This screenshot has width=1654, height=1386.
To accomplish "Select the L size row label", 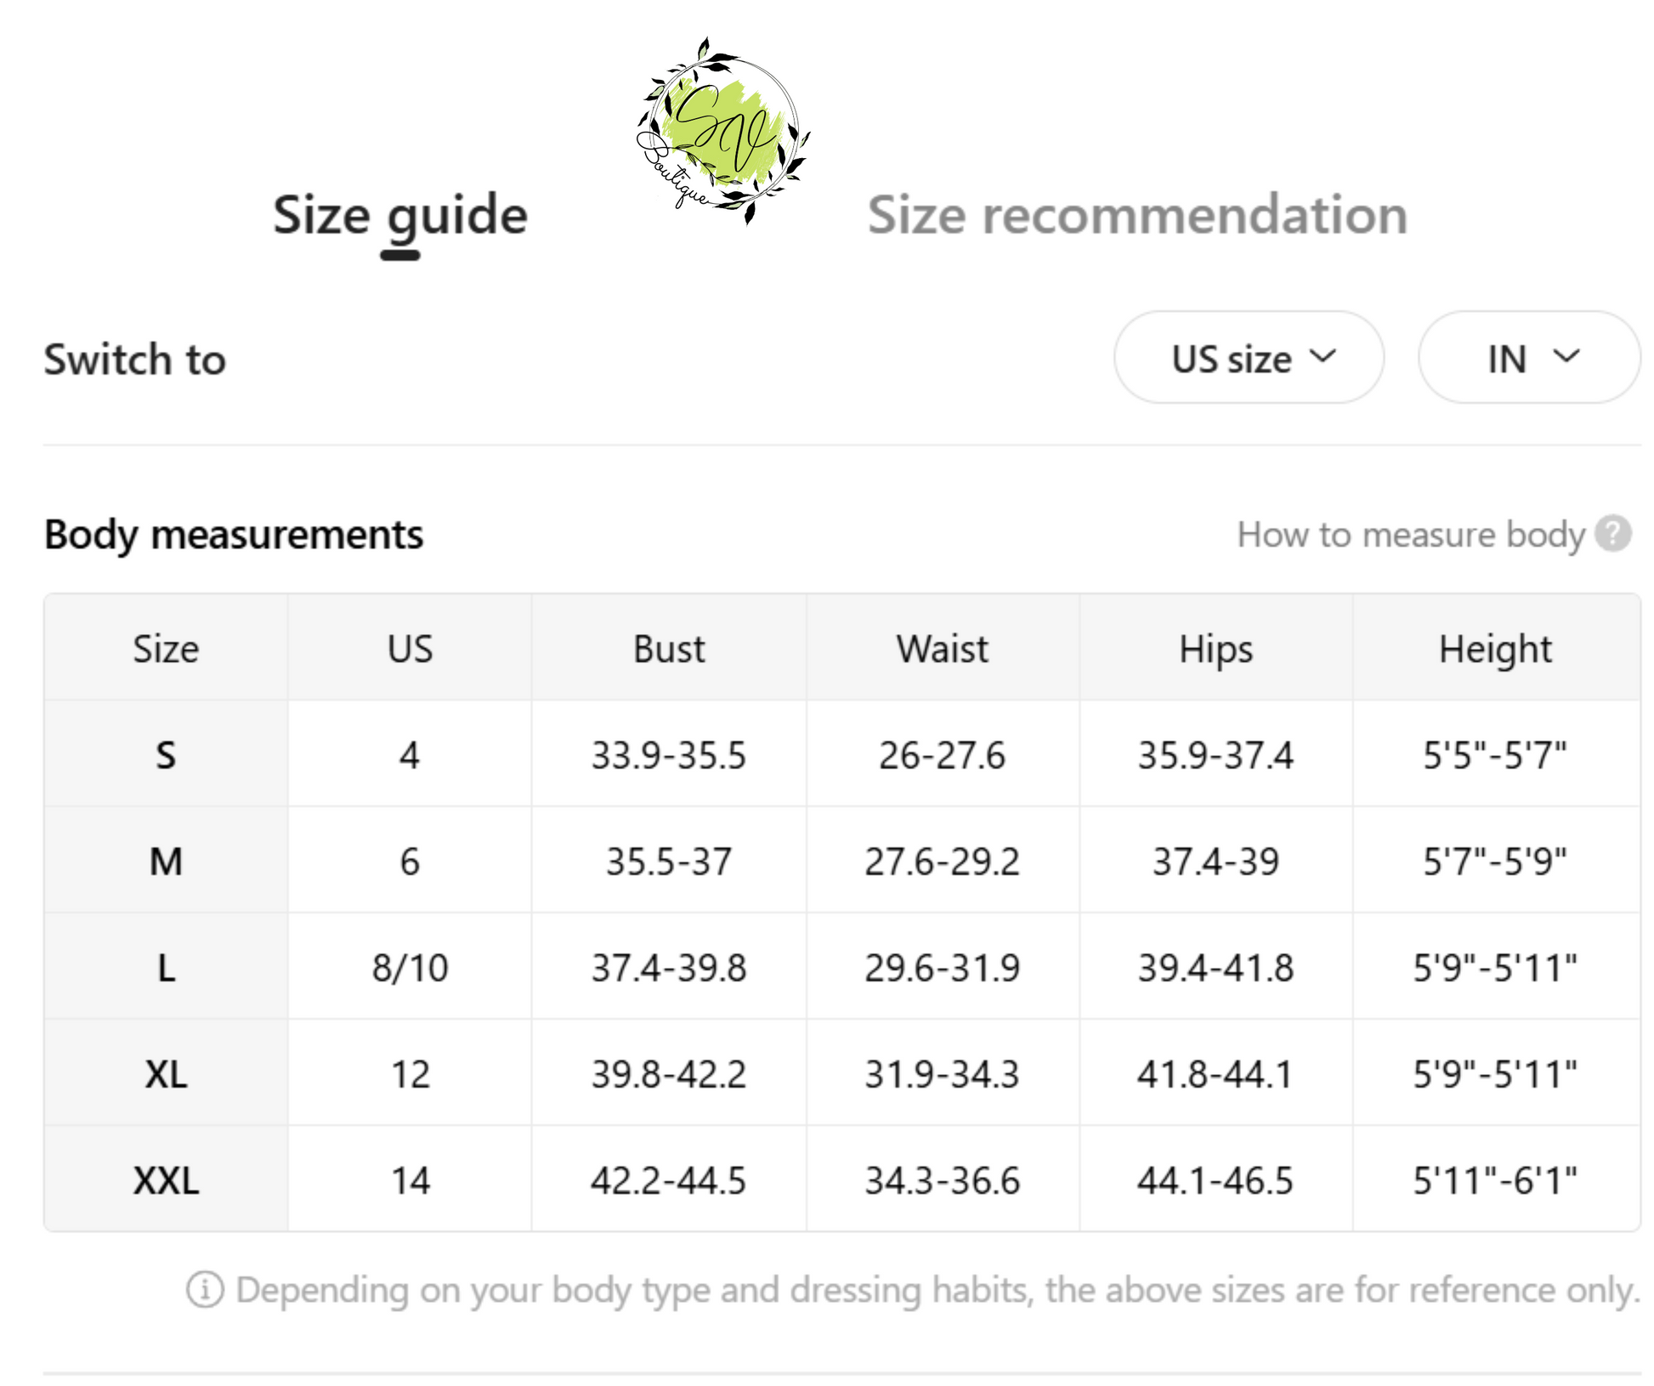I will click(x=166, y=967).
